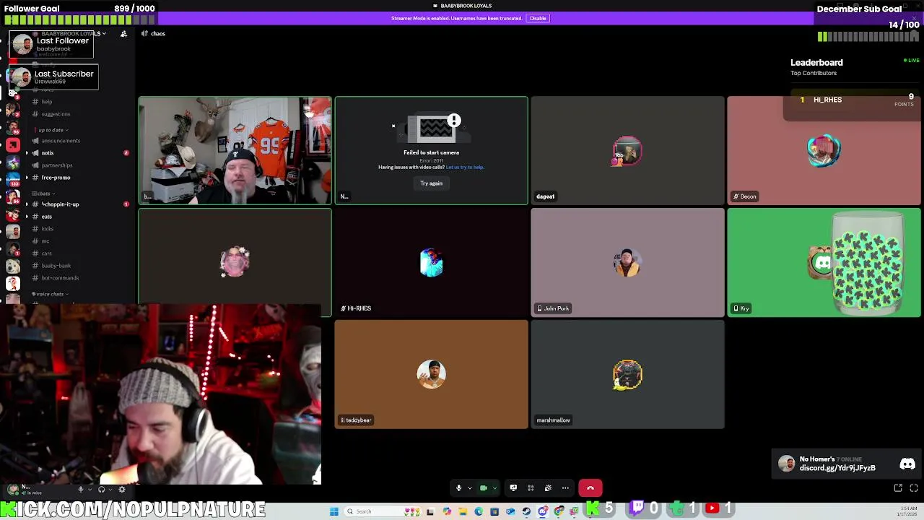Open Microsoft Edge from the taskbar
The image size is (924, 520).
[479, 511]
